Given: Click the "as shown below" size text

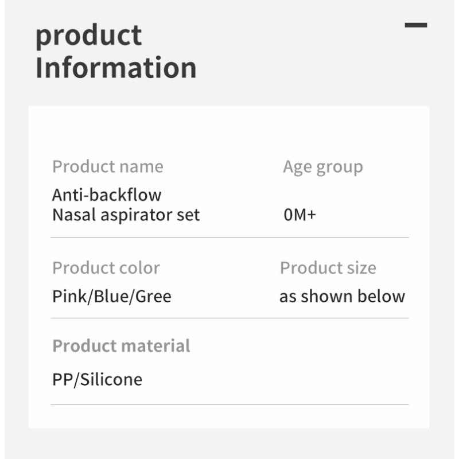Looking at the screenshot, I should [342, 297].
